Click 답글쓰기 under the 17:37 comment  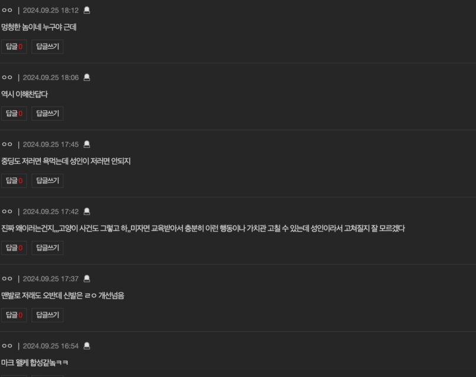(x=48, y=315)
